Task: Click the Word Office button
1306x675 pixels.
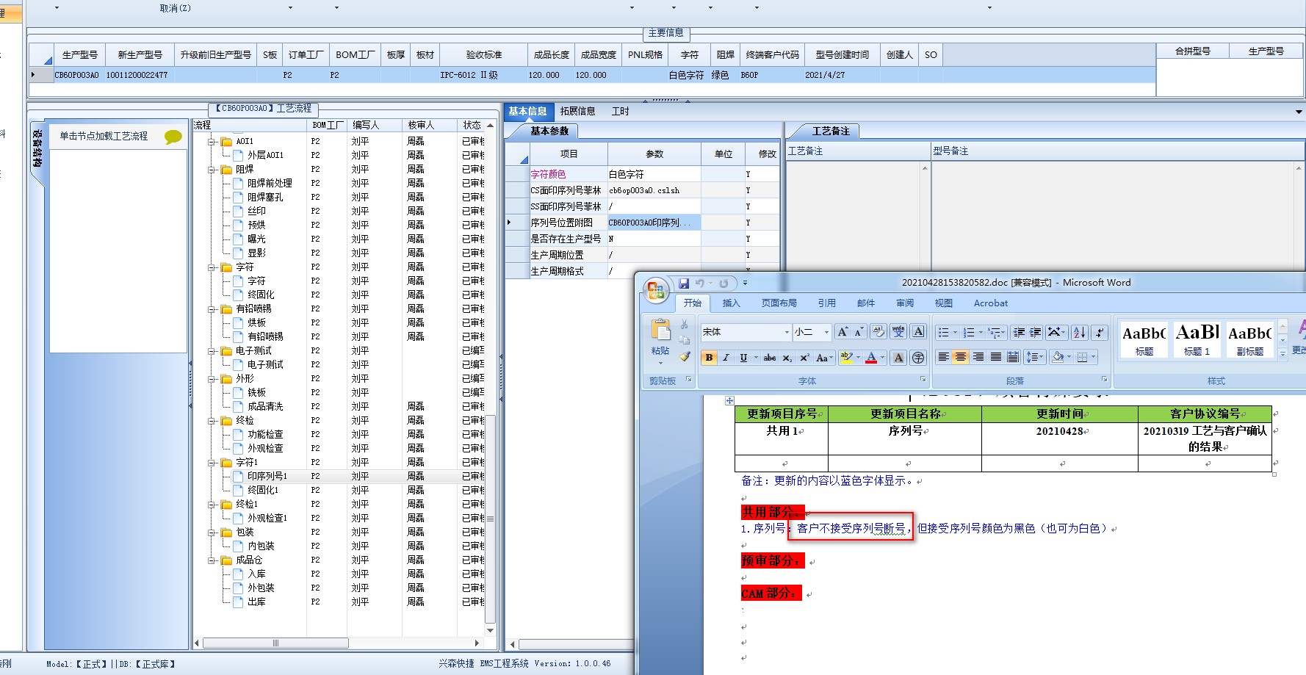Action: tap(656, 291)
